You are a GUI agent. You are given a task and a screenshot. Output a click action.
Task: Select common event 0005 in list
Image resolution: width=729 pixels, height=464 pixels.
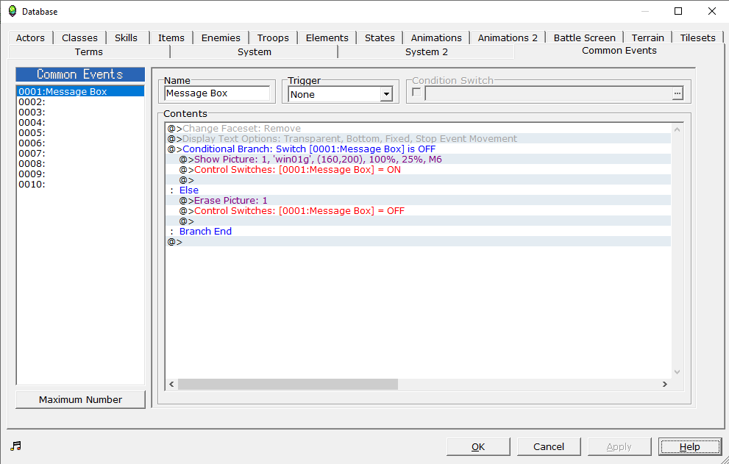tap(80, 132)
